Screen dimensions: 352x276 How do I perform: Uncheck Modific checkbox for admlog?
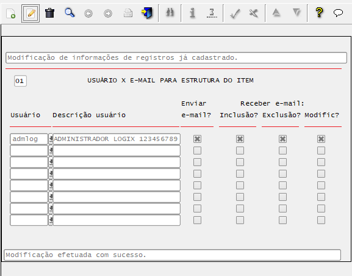321,139
